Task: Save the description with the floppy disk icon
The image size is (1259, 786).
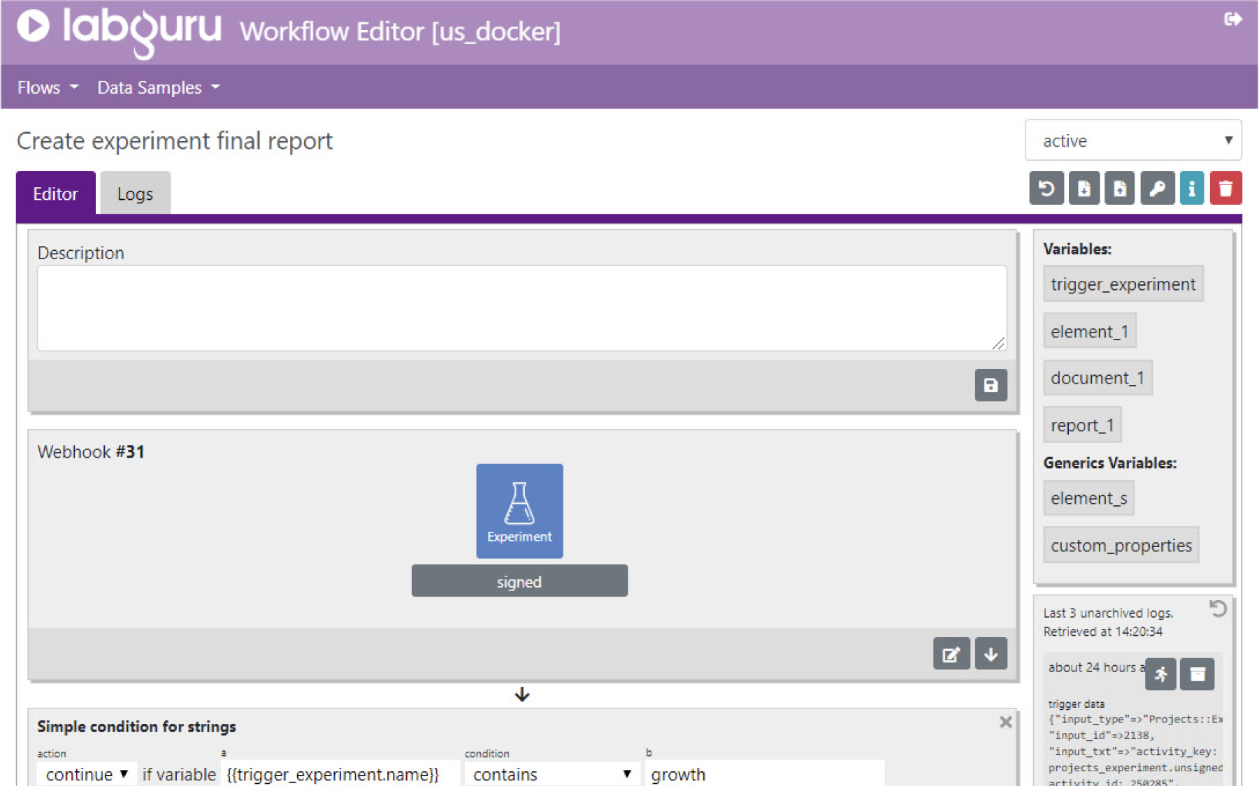Action: [990, 385]
